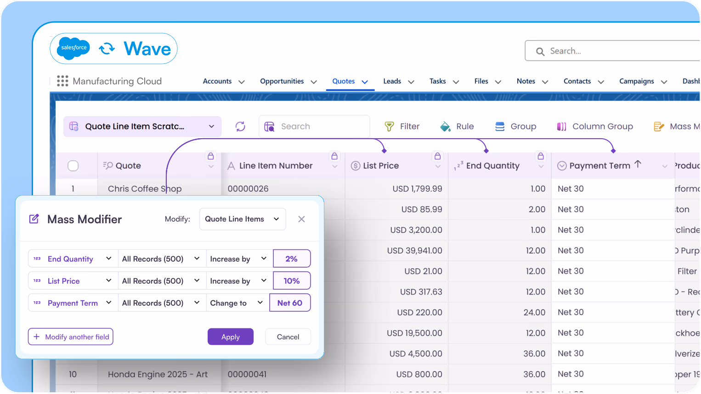Open the Payment Term field dropdown

coord(73,303)
